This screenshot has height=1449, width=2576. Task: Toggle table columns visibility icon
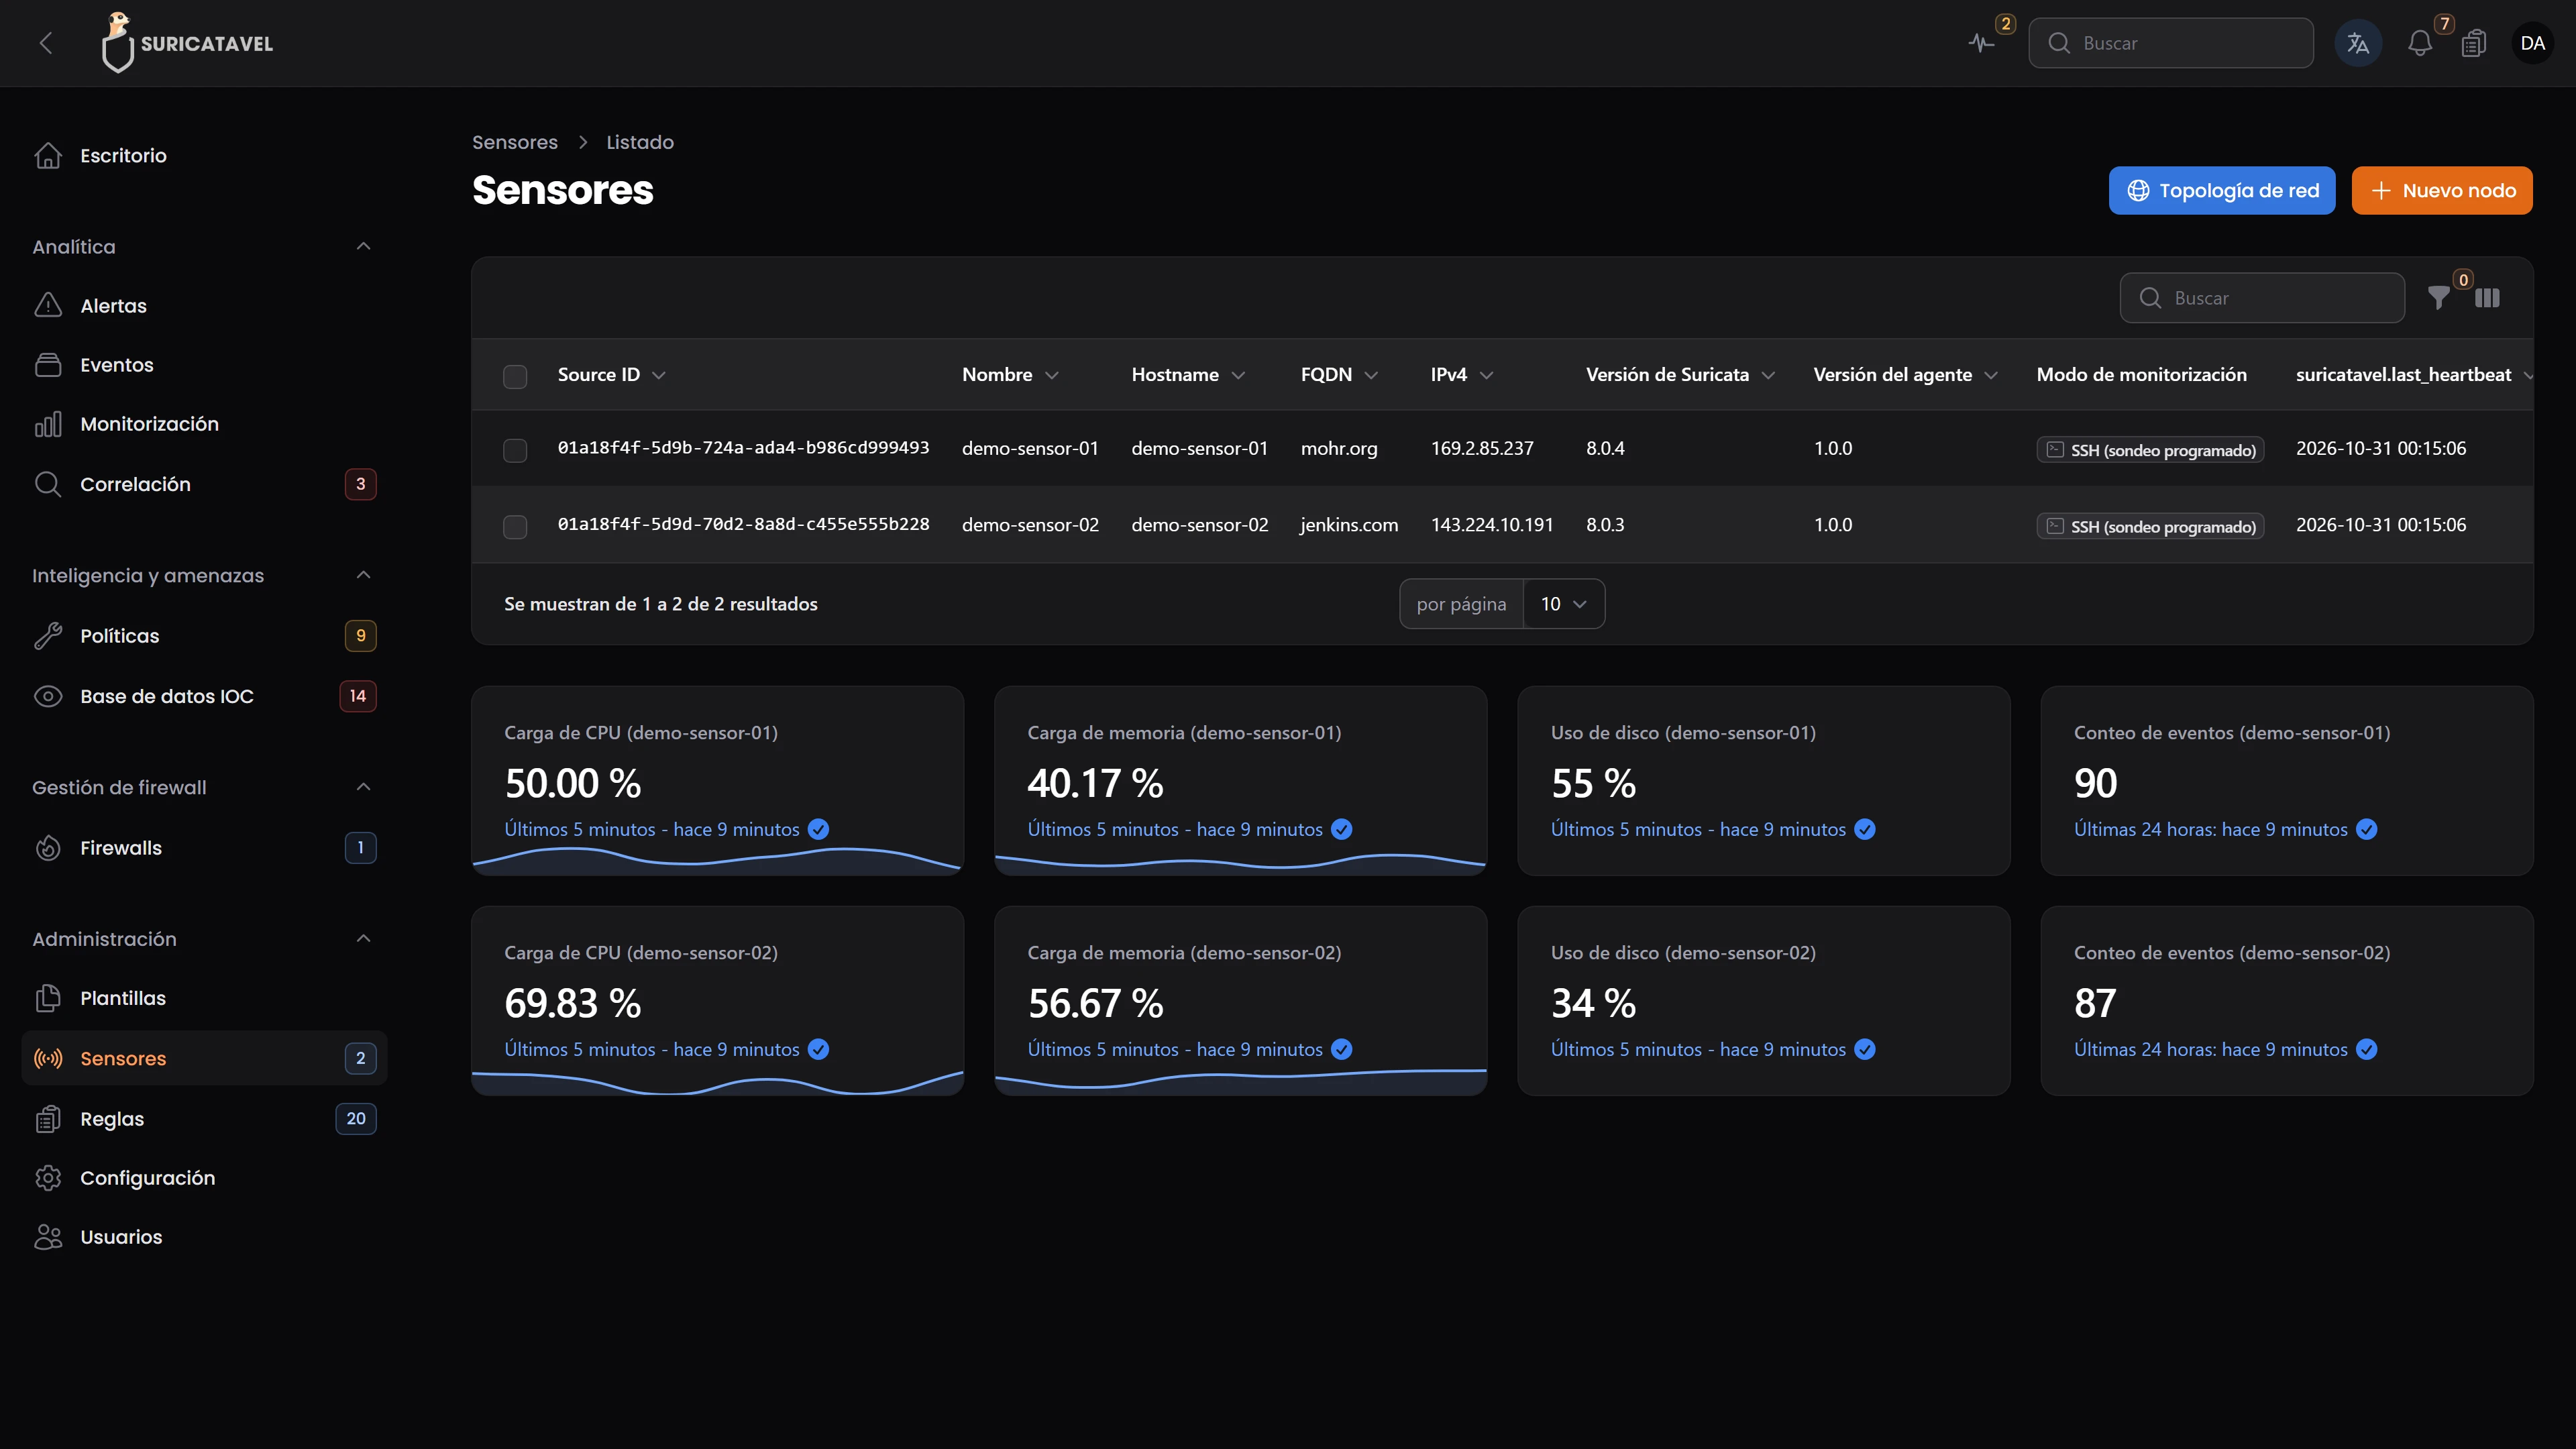pyautogui.click(x=2487, y=298)
